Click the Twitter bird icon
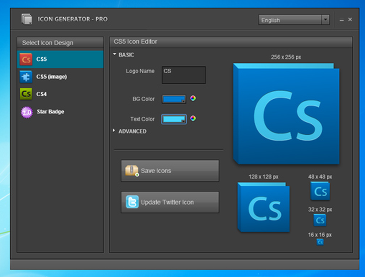The image size is (365, 277). pyautogui.click(x=132, y=202)
